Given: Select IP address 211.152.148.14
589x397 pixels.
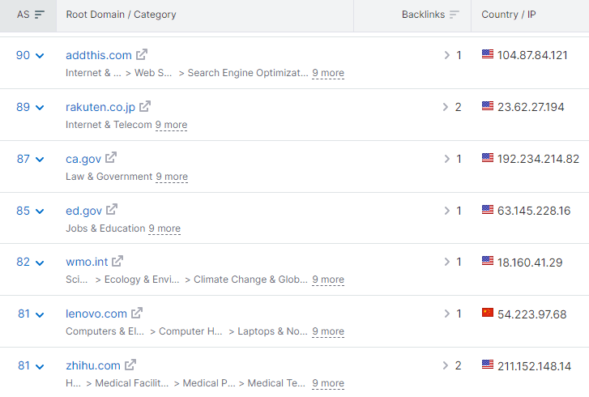Looking at the screenshot, I should 534,366.
